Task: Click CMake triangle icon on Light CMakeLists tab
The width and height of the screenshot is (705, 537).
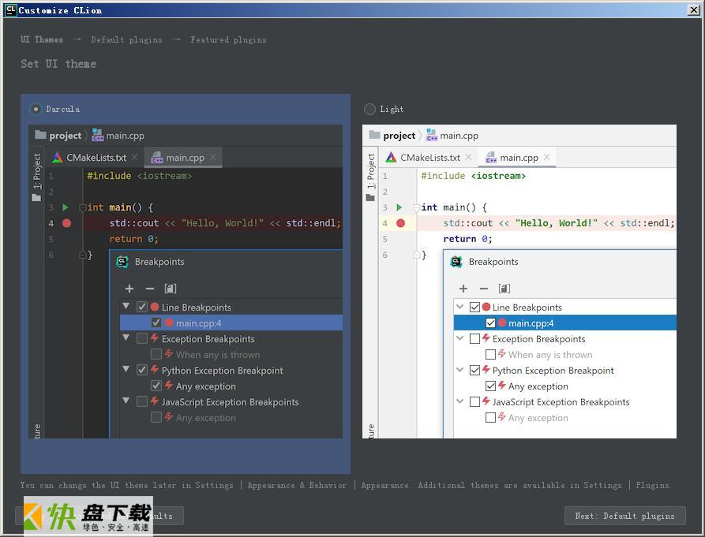Action: 391,158
